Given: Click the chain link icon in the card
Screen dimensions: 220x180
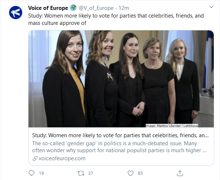Looking at the screenshot, I should tap(35, 158).
